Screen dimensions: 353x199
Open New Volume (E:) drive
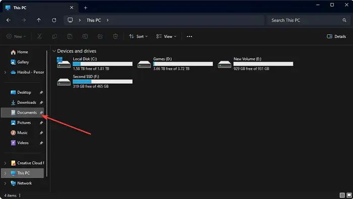pos(256,63)
